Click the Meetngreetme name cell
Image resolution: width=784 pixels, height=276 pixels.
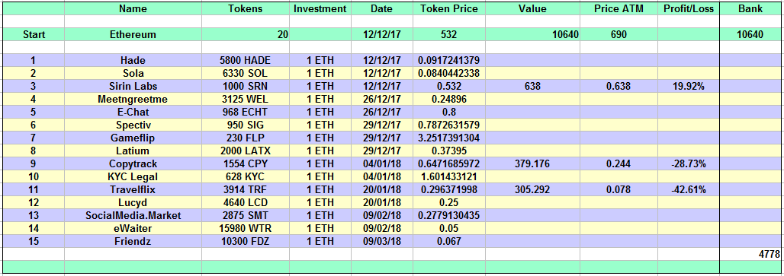pos(133,99)
